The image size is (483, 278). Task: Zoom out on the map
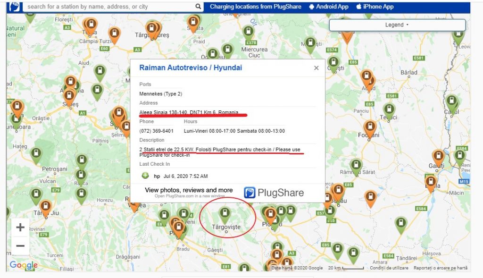(20, 246)
